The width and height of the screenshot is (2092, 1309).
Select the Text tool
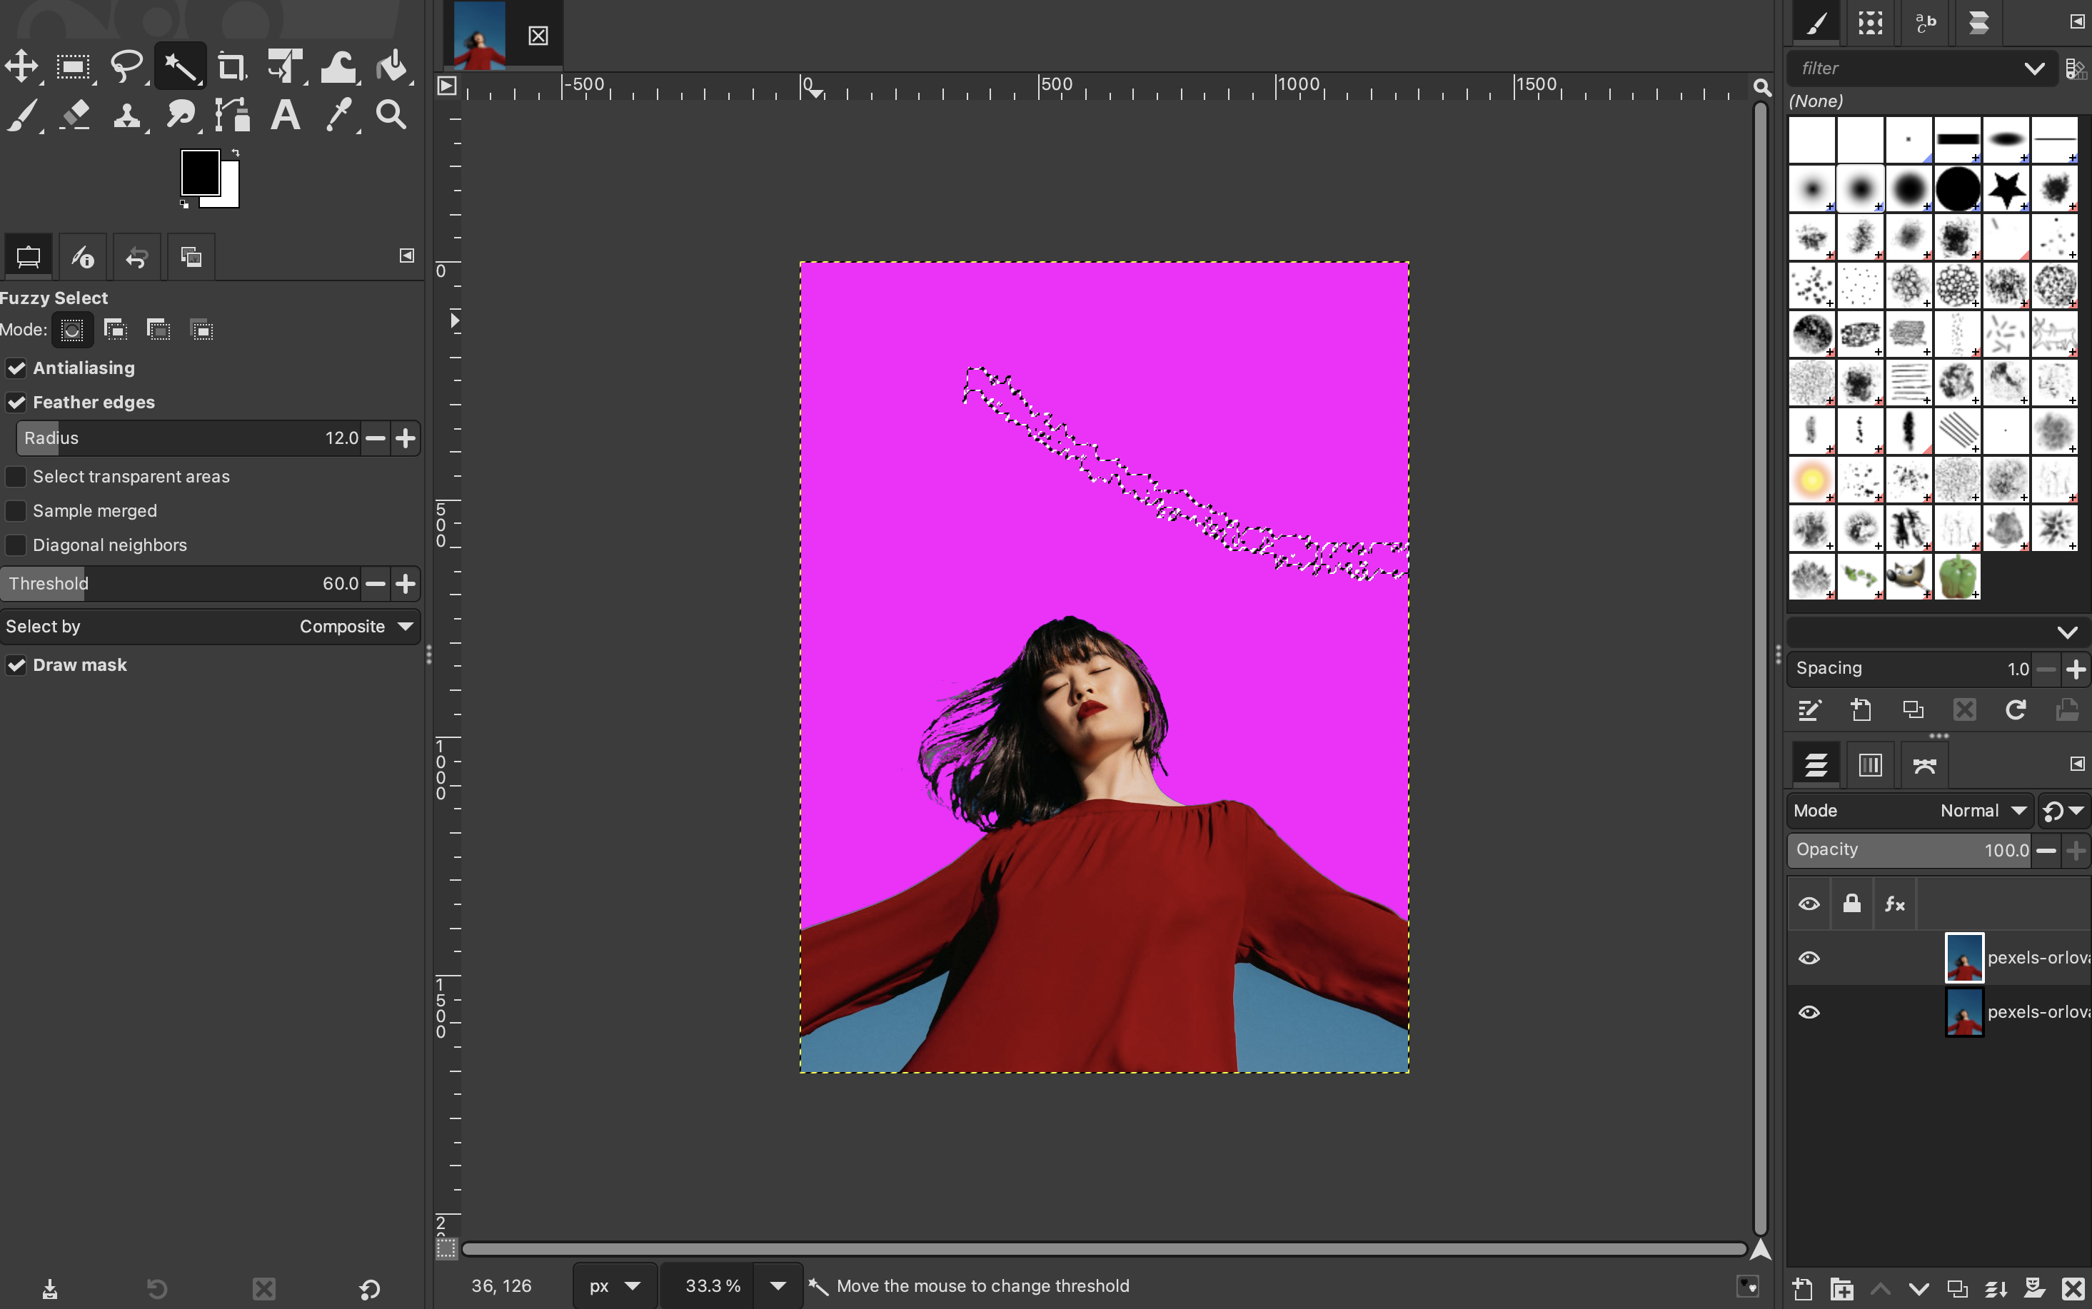(x=285, y=115)
